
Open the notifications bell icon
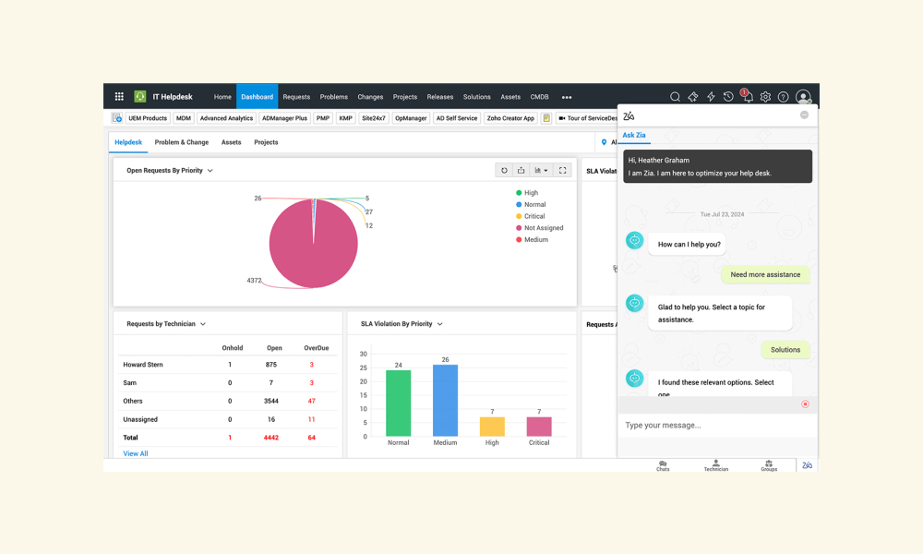click(748, 97)
